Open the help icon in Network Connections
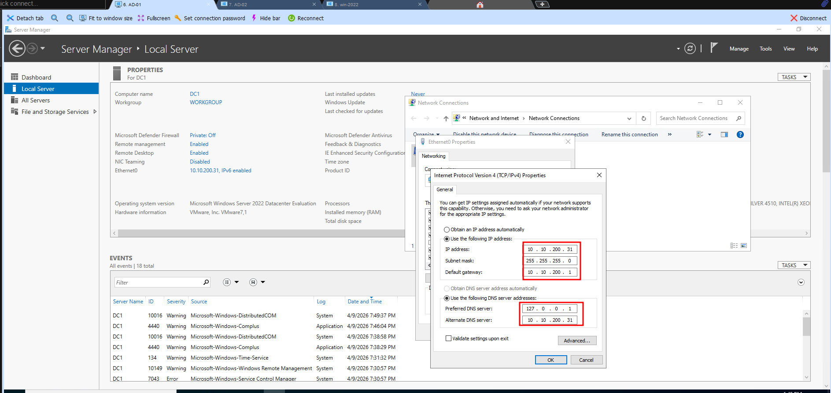 (x=740, y=135)
